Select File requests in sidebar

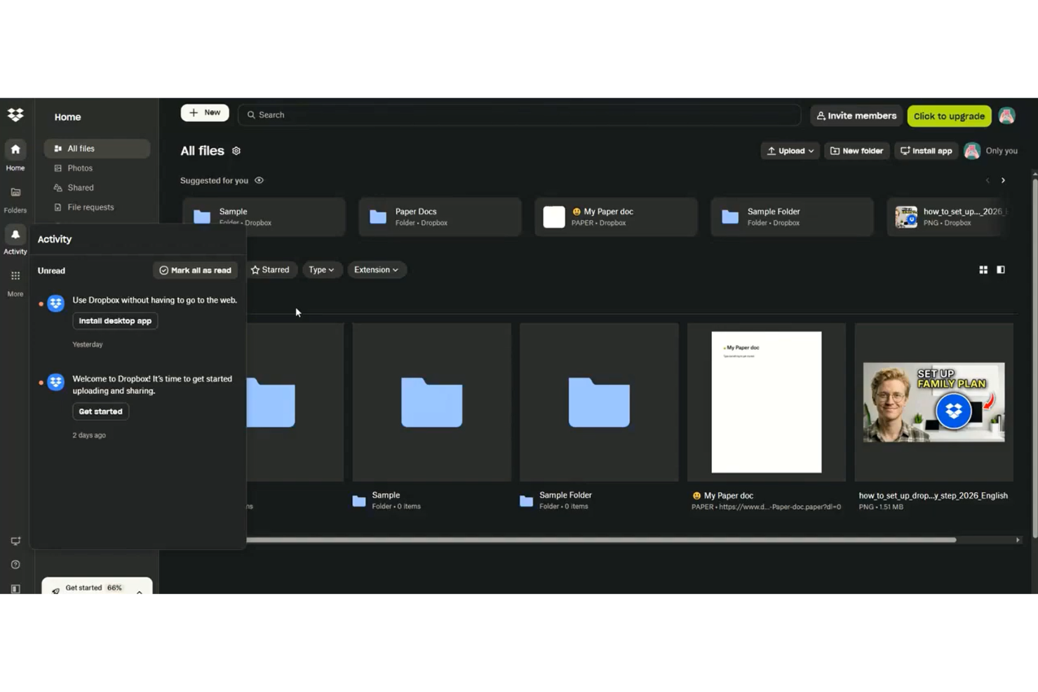[97, 208]
